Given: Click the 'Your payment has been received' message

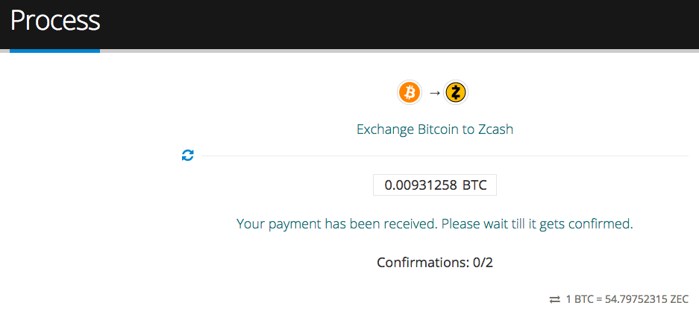Looking at the screenshot, I should point(336,223).
